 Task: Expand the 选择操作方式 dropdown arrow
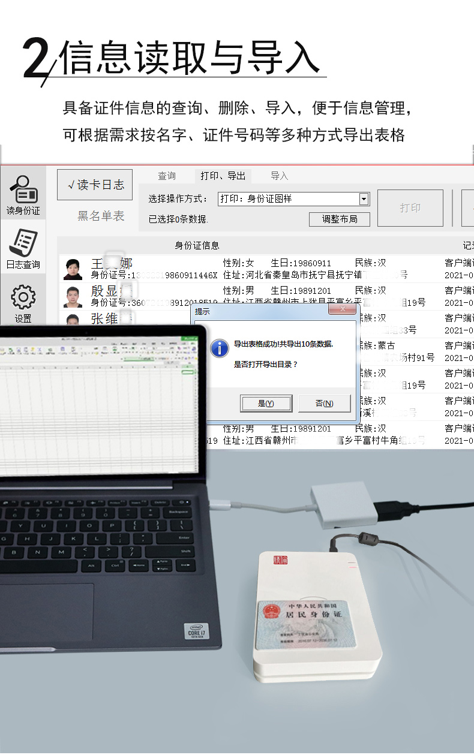(x=364, y=199)
